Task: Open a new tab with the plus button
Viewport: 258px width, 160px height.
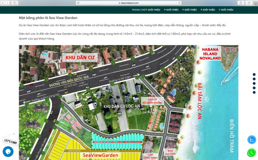Action: point(256,3)
